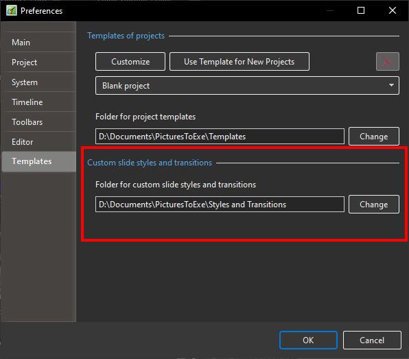Click Use Template for New Projects
409x359 pixels.
(x=239, y=62)
